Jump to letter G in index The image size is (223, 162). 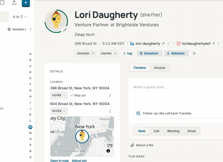[x=30, y=90]
